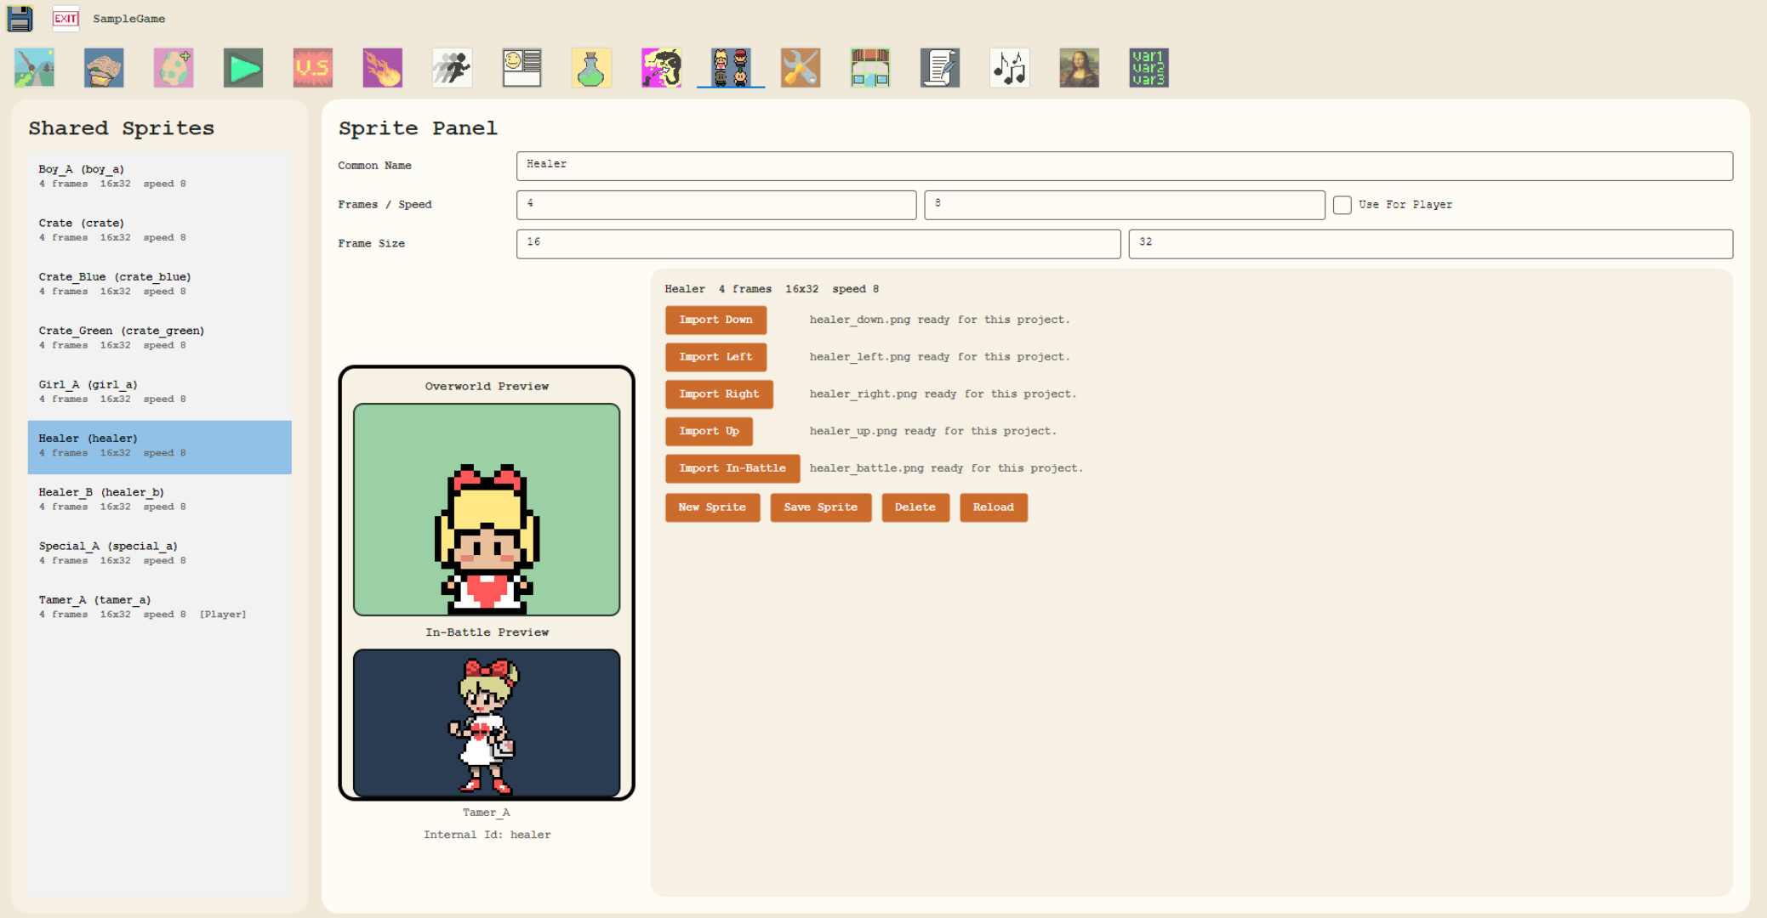Screen dimensions: 1767x918
Task: Click the green play arrow icon
Action: pos(243,68)
